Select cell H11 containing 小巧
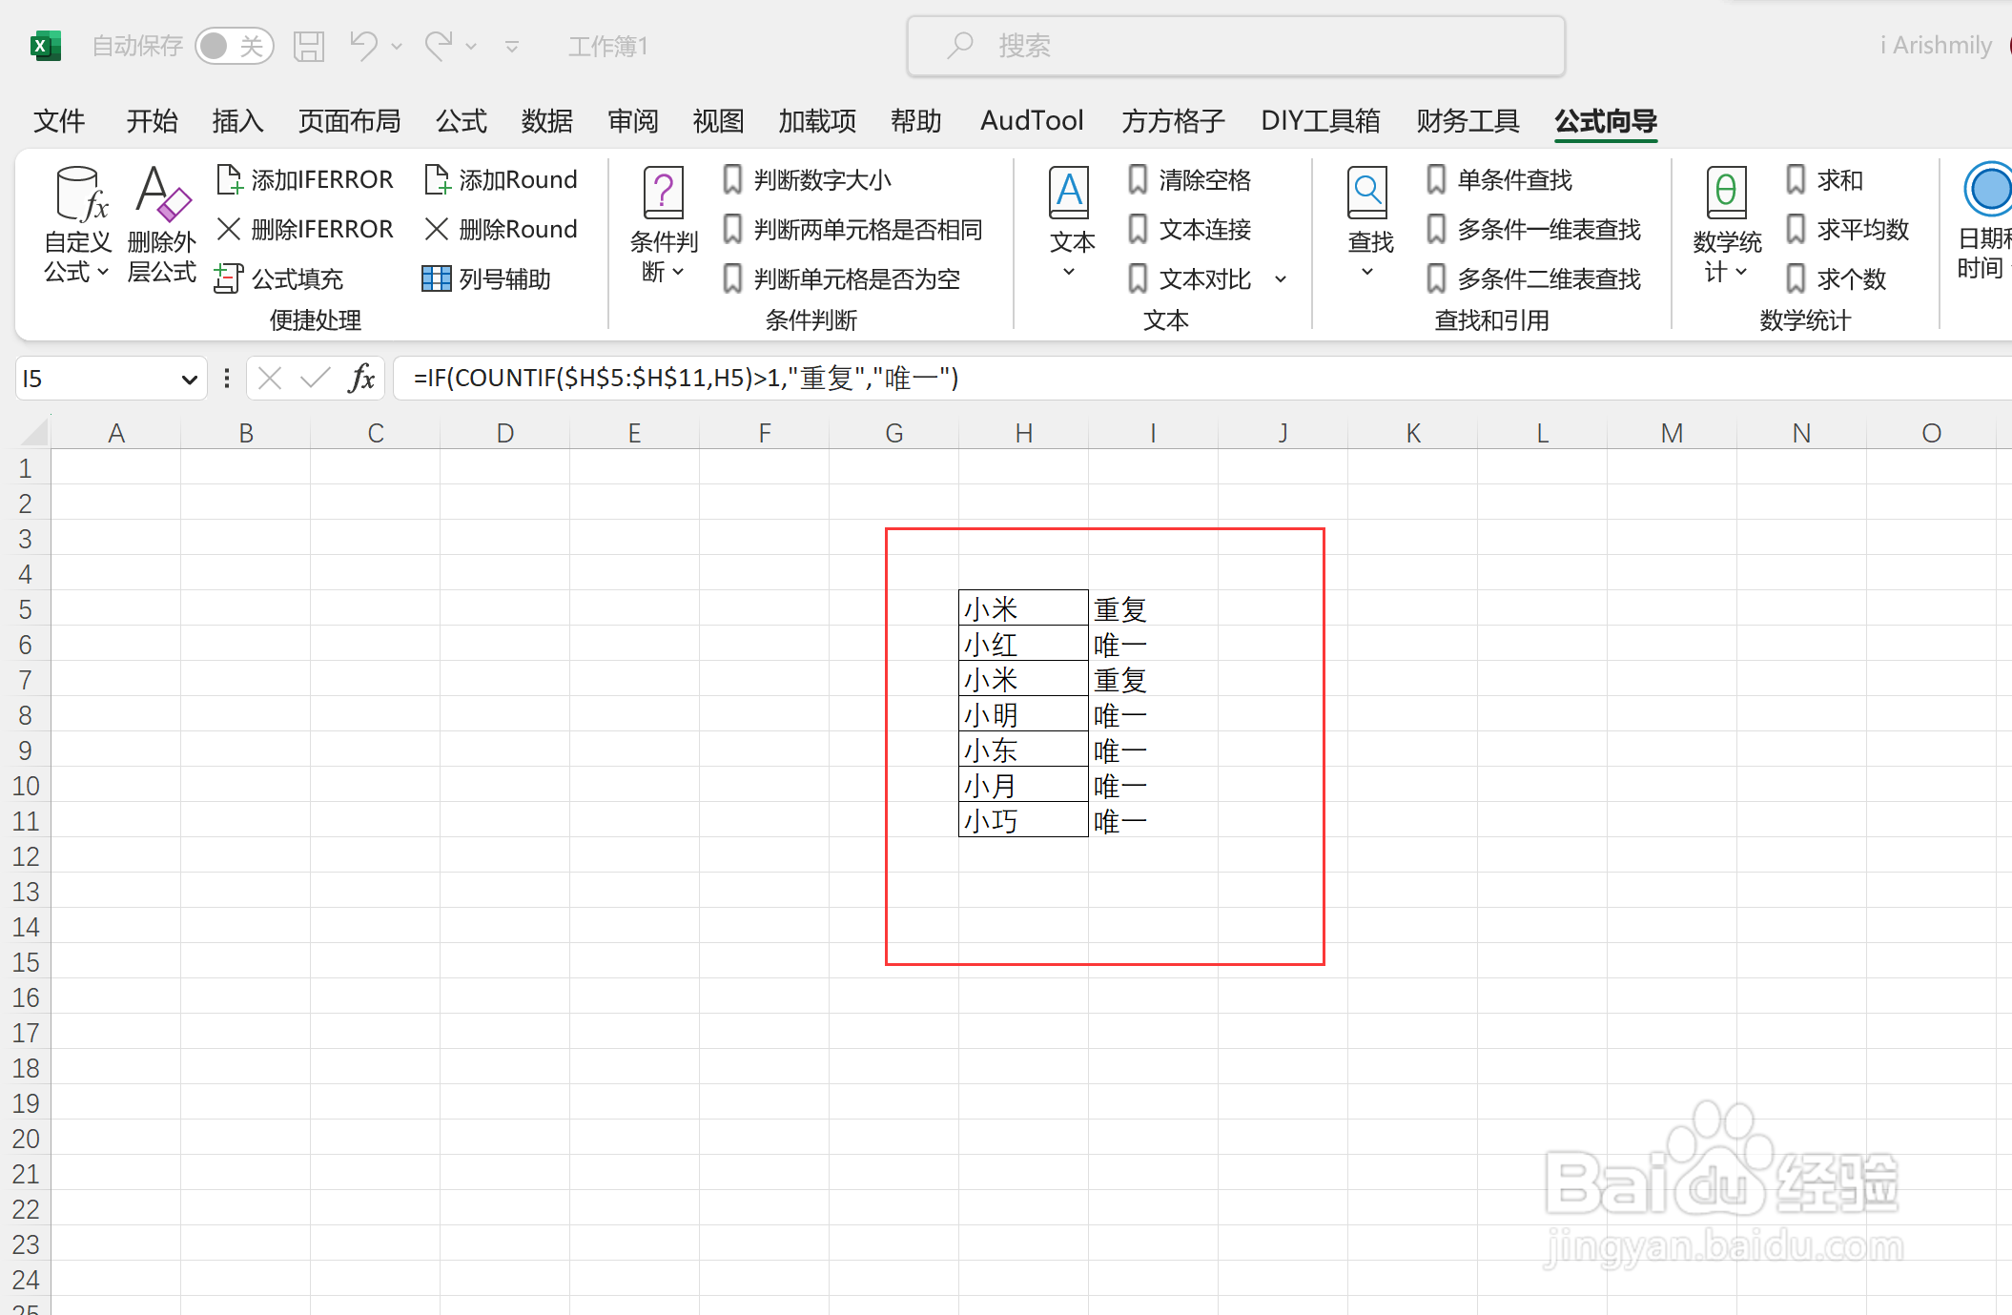 1023,820
